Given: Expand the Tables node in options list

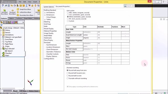Looking at the screenshot, I should coord(45,20).
